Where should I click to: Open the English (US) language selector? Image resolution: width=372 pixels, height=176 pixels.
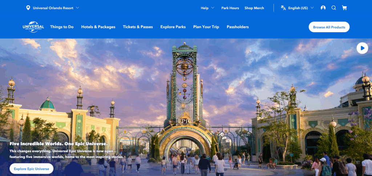(301, 8)
